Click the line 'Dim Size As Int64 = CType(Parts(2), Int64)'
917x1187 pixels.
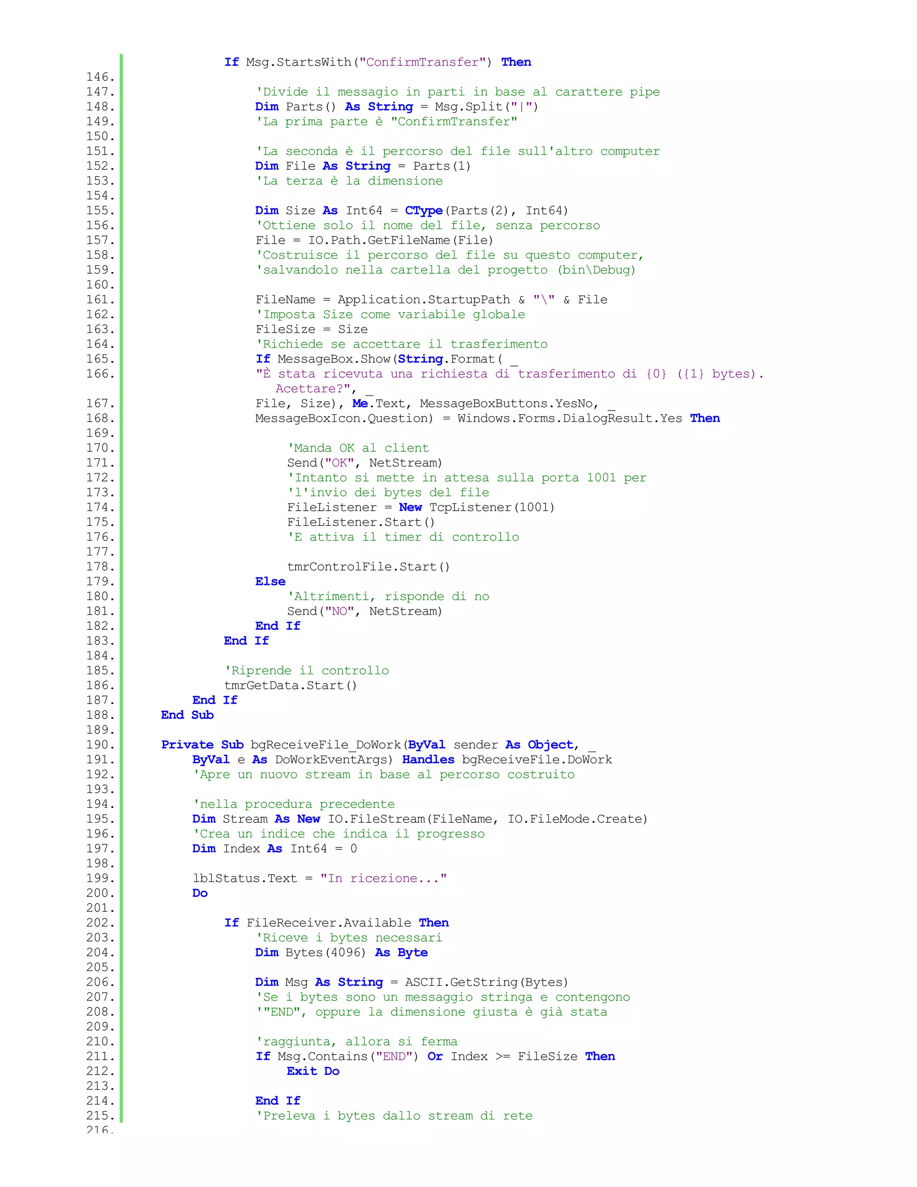[412, 211]
